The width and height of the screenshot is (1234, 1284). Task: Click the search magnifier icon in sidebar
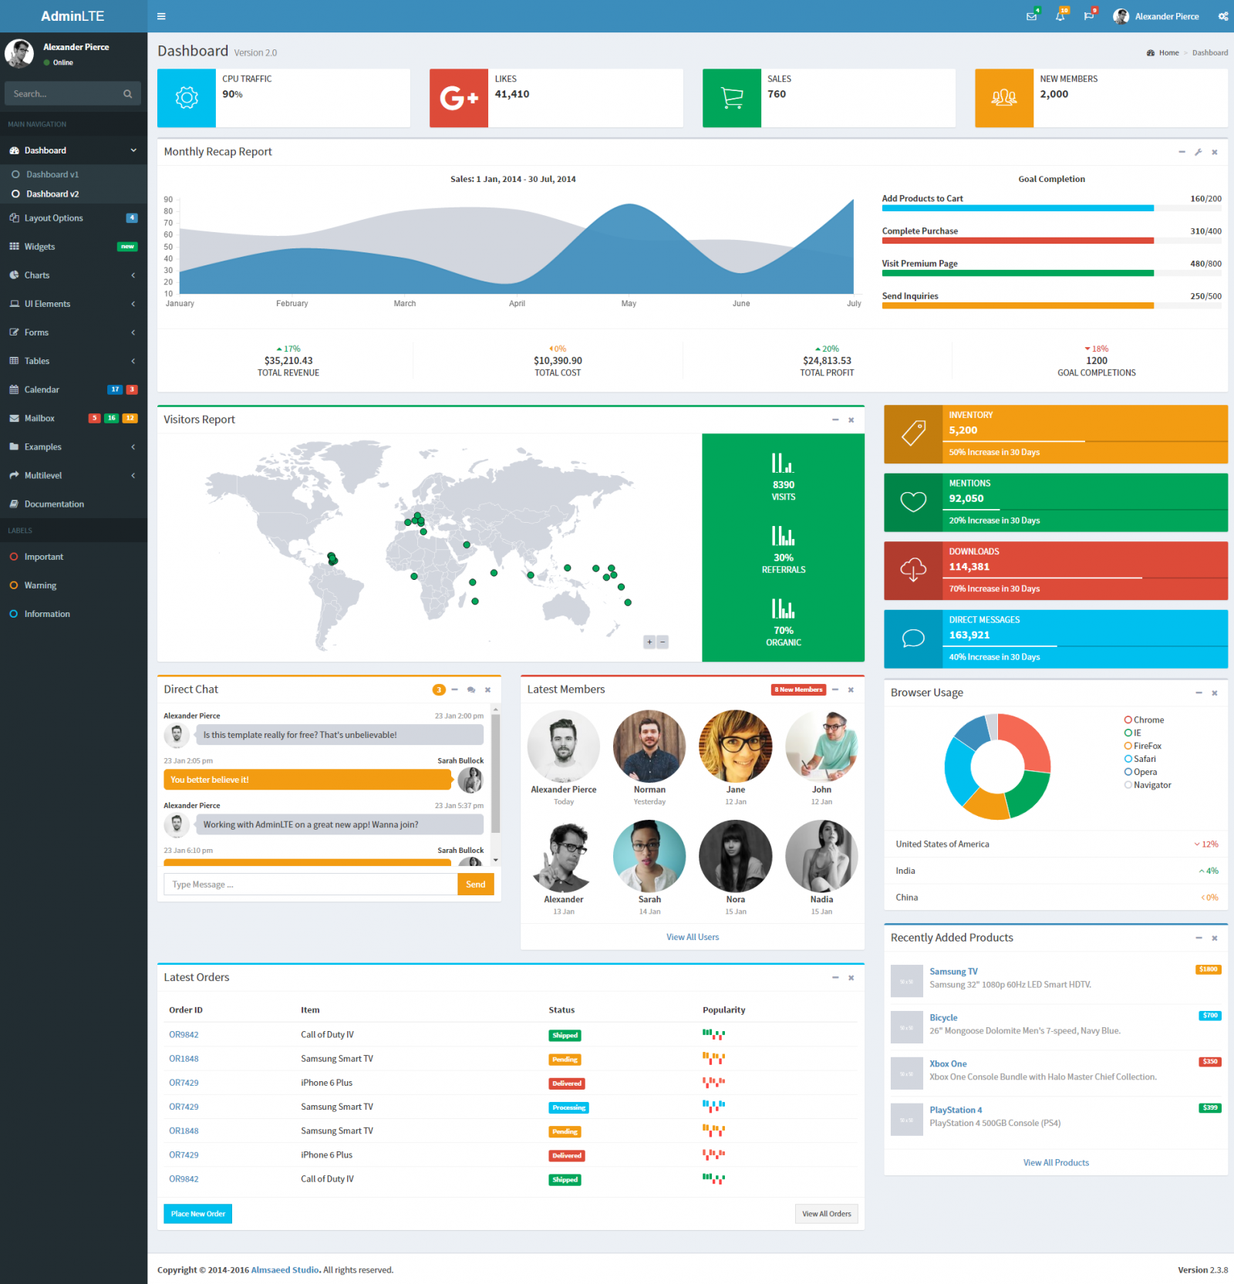127,94
